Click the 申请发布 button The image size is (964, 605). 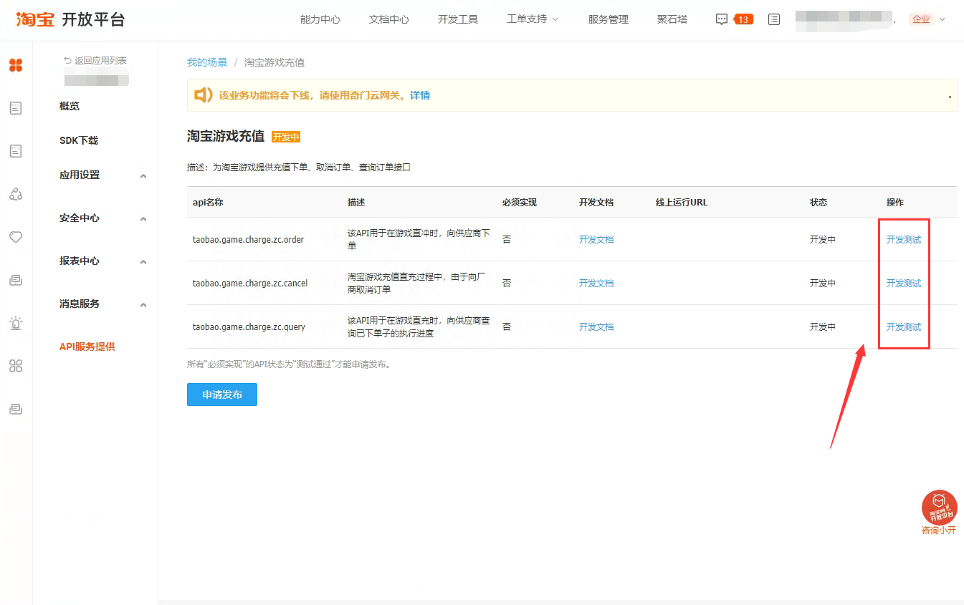pos(222,395)
